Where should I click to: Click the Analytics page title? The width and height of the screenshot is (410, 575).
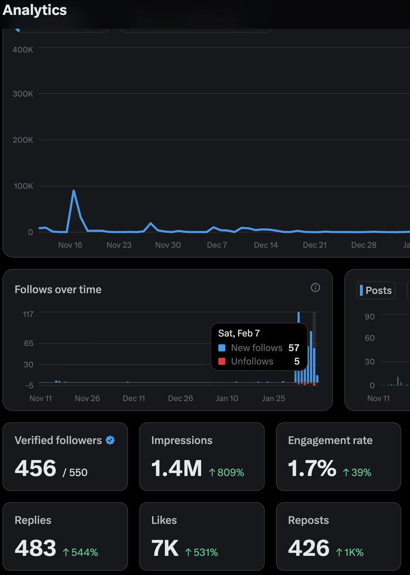pos(34,10)
